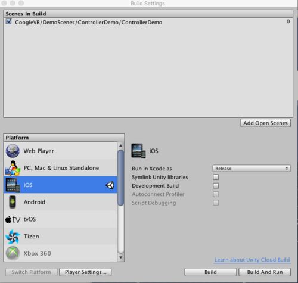This screenshot has width=298, height=283.
Task: Select the Xbox 360 platform icon
Action: click(13, 253)
